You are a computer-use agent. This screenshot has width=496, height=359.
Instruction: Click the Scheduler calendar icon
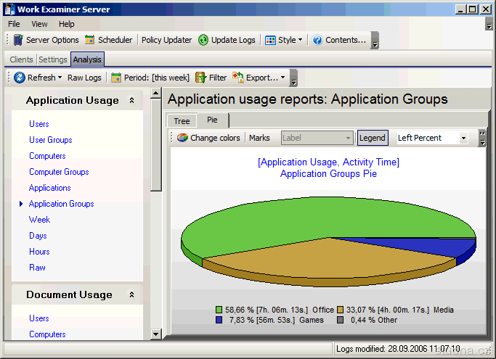(90, 40)
